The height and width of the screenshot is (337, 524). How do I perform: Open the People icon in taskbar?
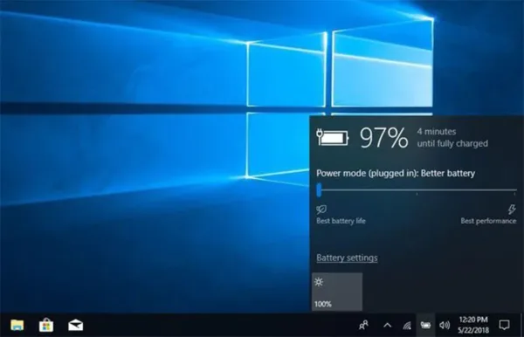point(363,325)
